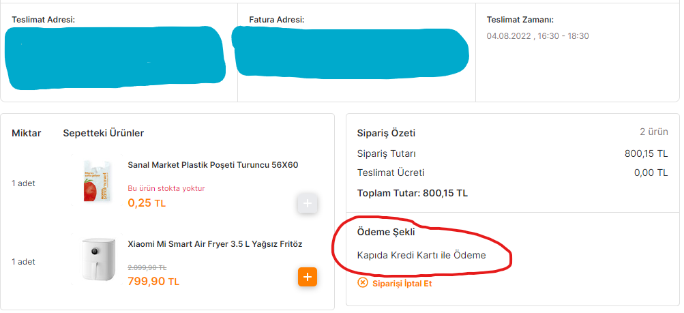Click the 0,25 TL plastic bag price

[x=147, y=203]
